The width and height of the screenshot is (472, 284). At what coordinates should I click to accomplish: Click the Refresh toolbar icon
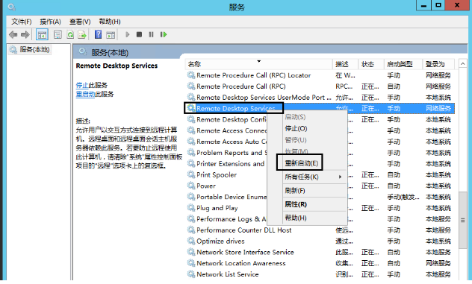[x=70, y=35]
